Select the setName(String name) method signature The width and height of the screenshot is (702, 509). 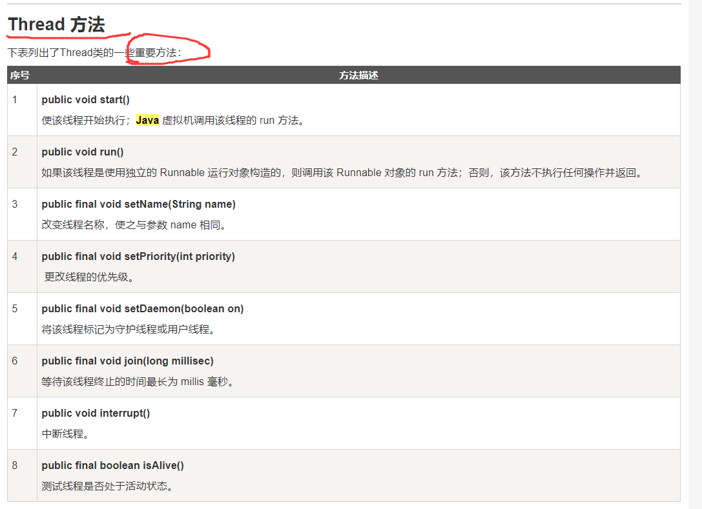point(138,205)
